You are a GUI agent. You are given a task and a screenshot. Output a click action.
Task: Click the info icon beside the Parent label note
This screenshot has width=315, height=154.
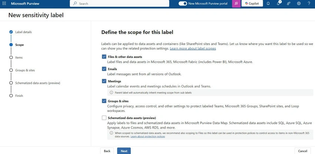point(111,93)
